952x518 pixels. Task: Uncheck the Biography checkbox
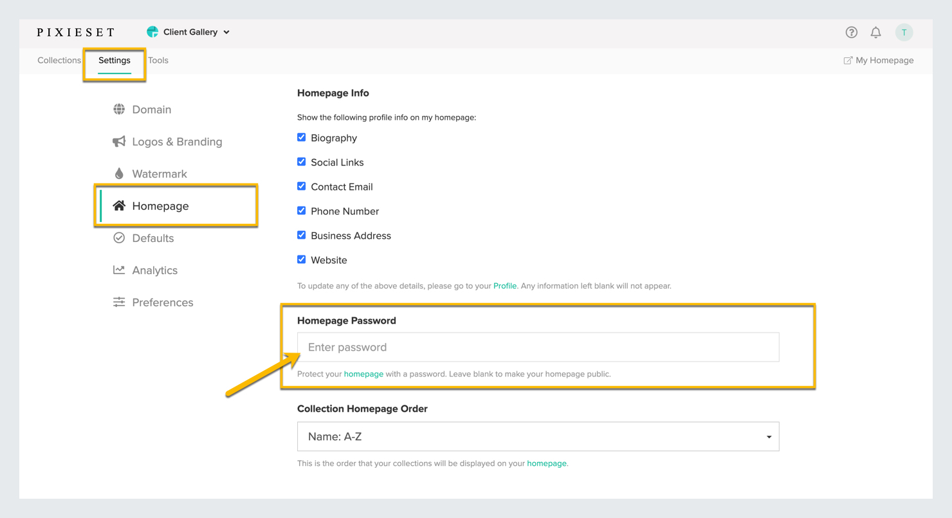pos(302,138)
